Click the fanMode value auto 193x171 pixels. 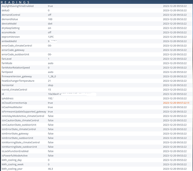[51, 63]
